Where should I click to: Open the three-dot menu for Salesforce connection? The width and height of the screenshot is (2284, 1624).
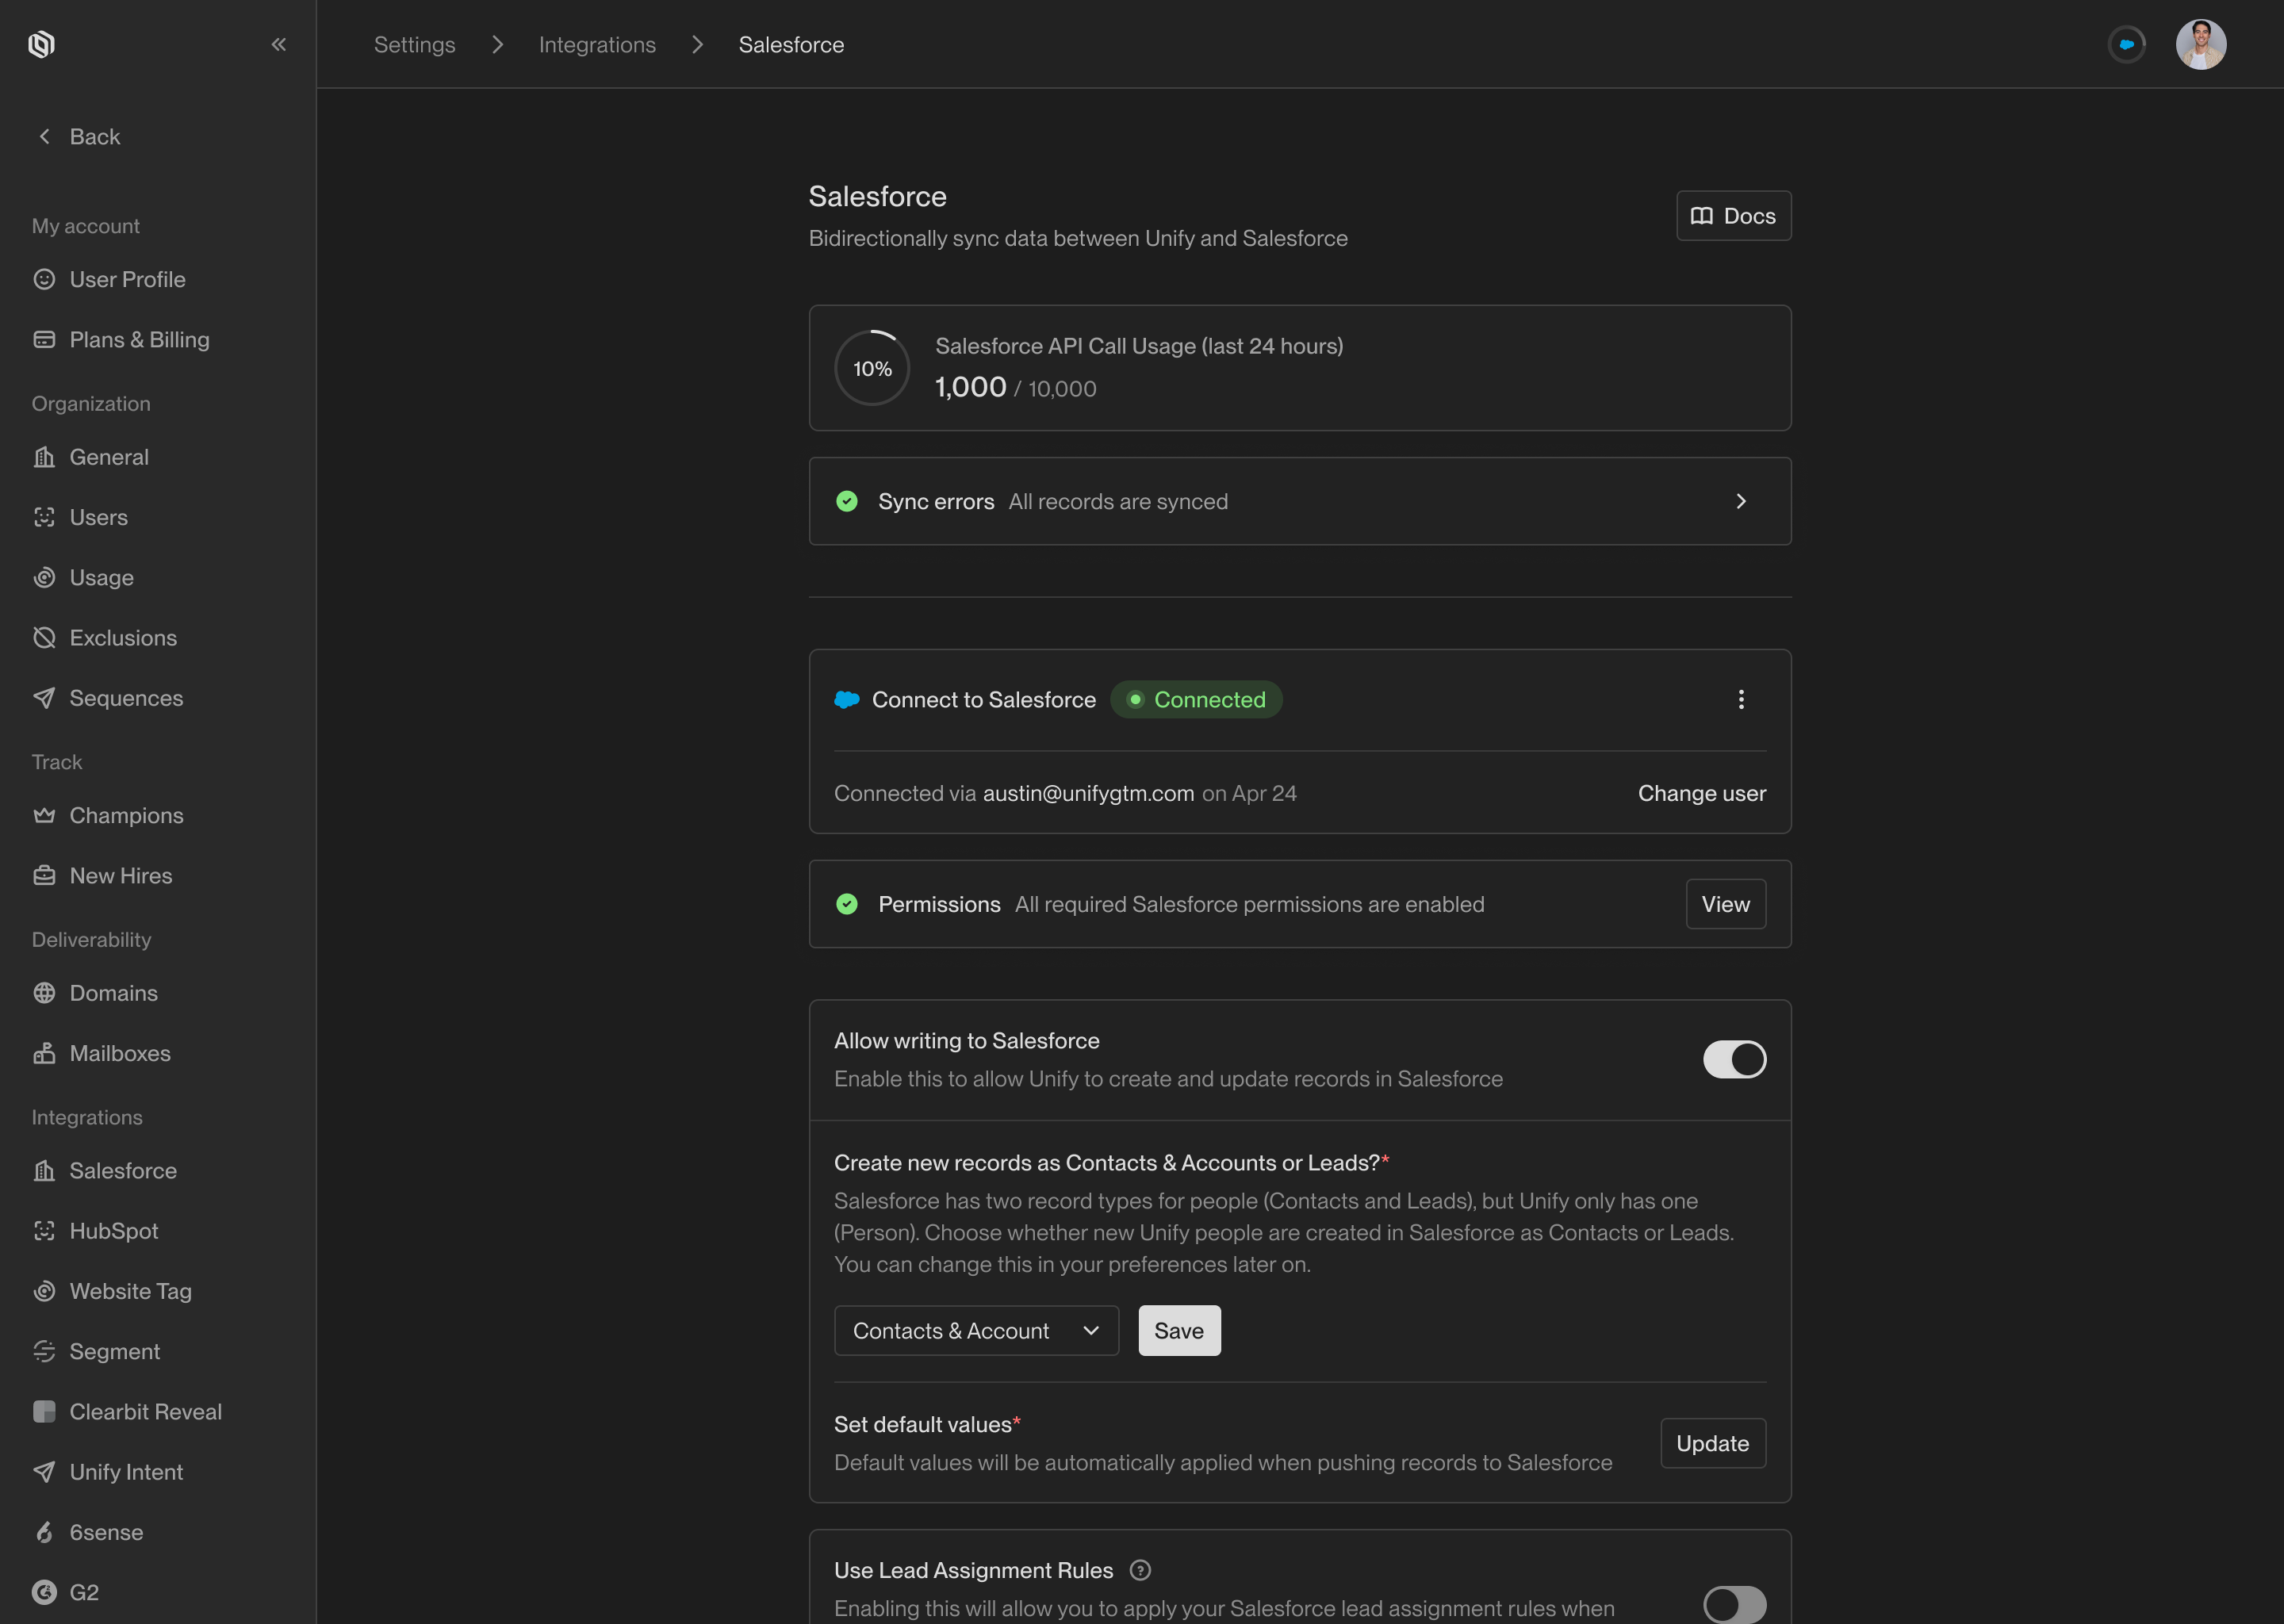coord(1740,699)
